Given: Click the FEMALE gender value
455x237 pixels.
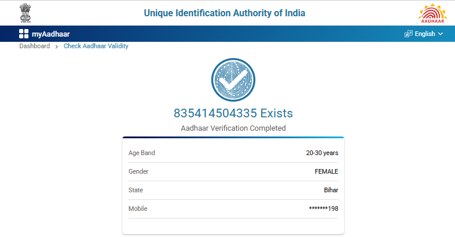Looking at the screenshot, I should [x=326, y=171].
